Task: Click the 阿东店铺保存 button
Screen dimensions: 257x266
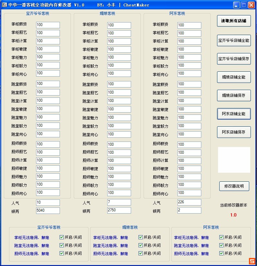Action: click(x=233, y=132)
